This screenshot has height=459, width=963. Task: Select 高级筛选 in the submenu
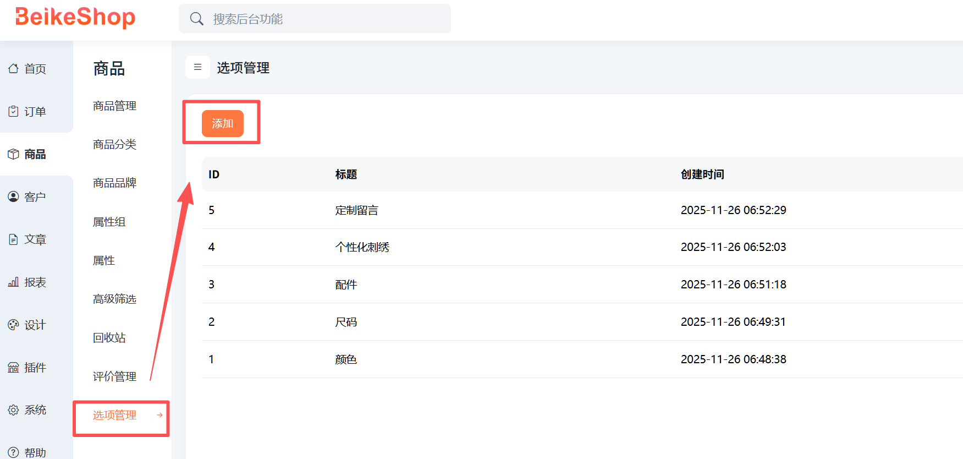pos(114,299)
